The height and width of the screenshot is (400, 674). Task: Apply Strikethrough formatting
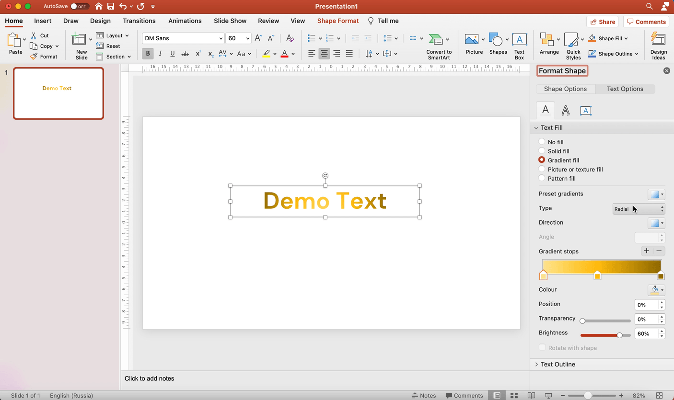185,54
